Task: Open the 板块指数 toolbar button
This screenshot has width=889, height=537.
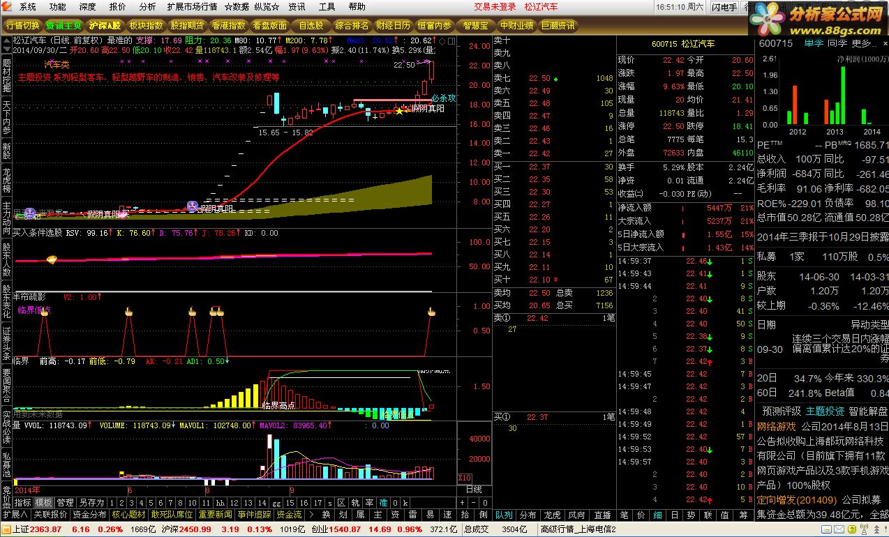Action: click(x=146, y=26)
